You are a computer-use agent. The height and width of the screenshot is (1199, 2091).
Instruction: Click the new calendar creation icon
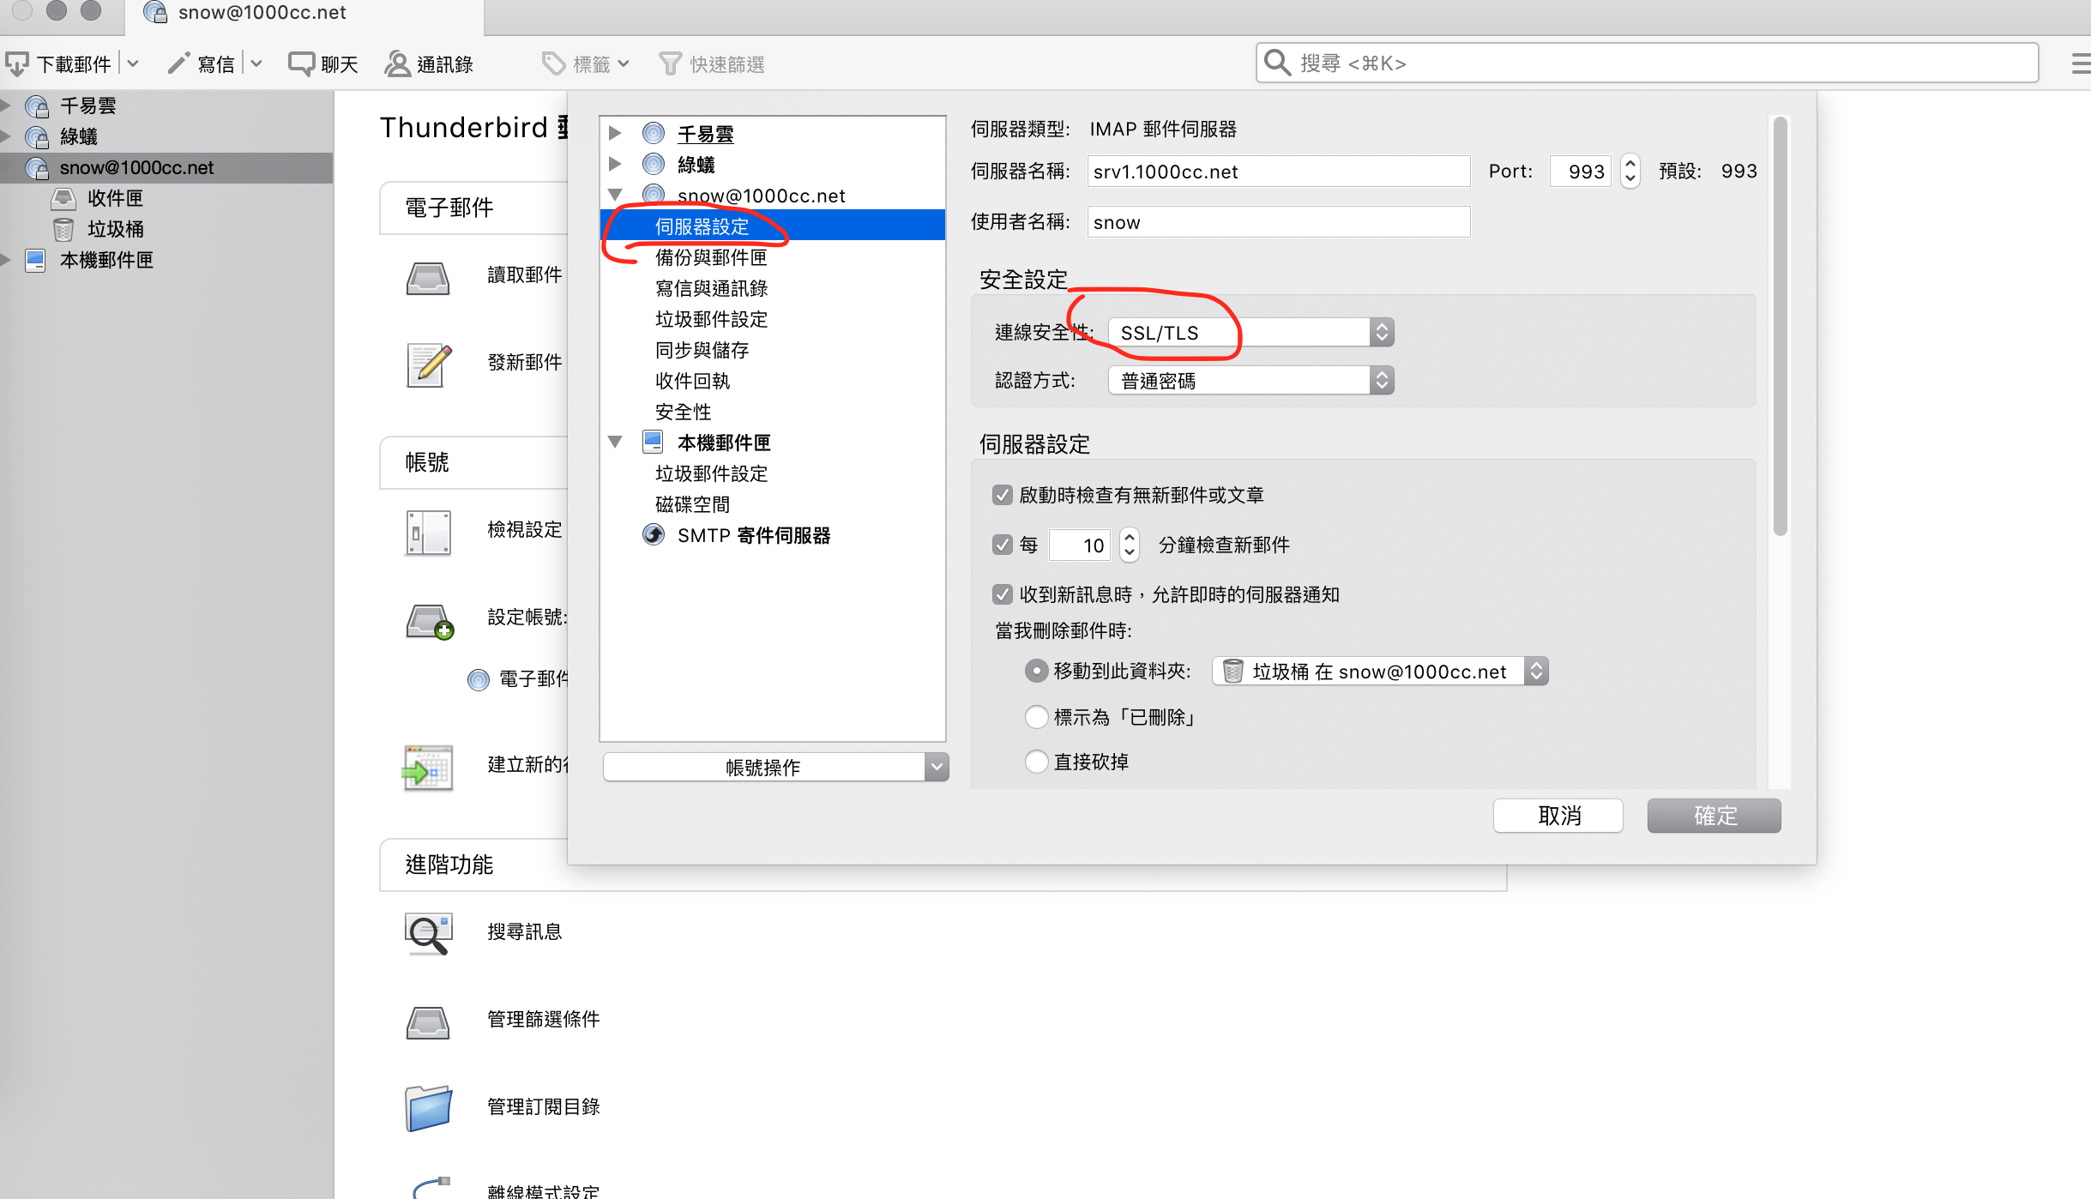click(428, 768)
